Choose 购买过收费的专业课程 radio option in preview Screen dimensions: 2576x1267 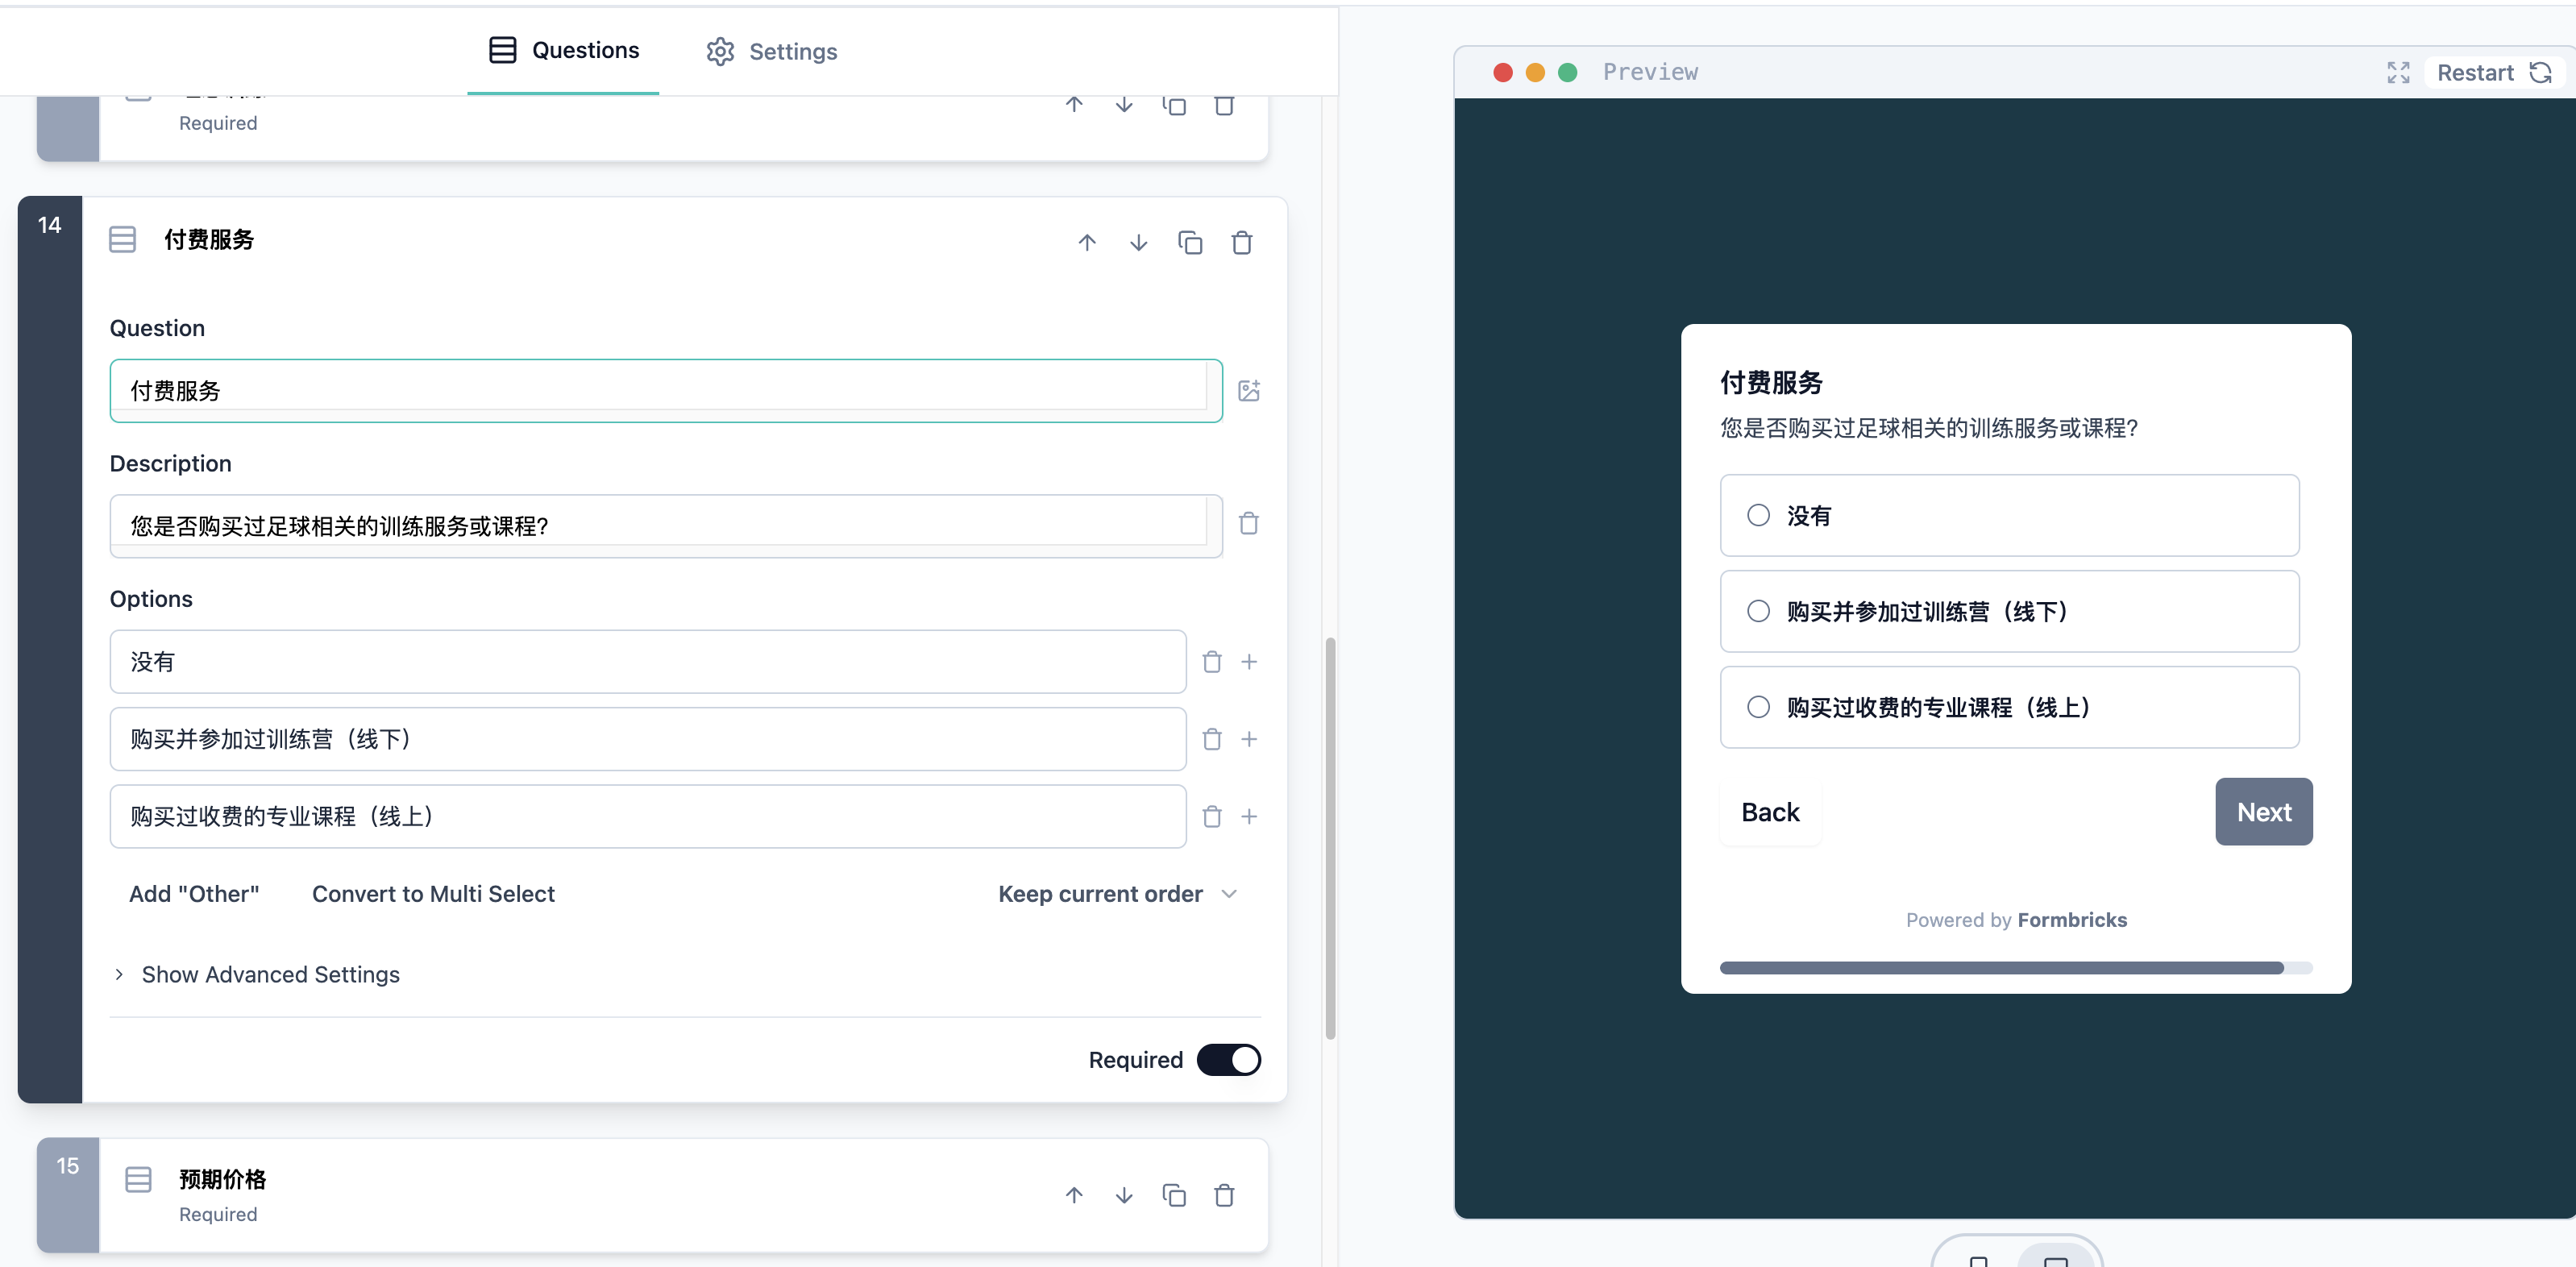click(x=1758, y=707)
